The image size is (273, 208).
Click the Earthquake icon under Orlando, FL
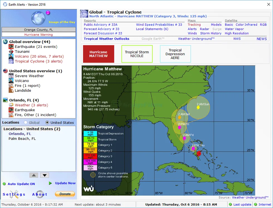pyautogui.click(x=11, y=110)
